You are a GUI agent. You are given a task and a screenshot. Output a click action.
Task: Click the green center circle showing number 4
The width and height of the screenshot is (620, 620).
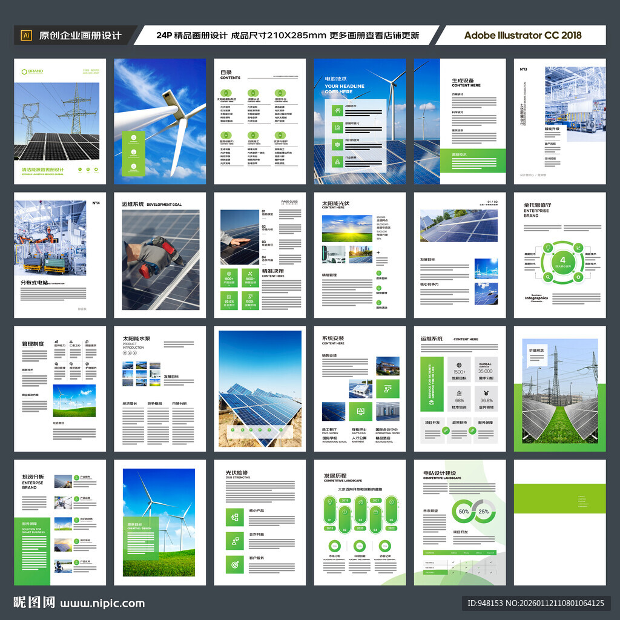[562, 262]
